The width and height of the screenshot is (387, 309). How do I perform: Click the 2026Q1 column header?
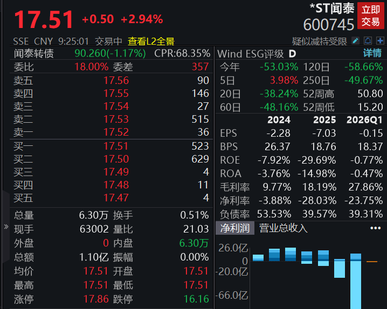tap(364, 120)
